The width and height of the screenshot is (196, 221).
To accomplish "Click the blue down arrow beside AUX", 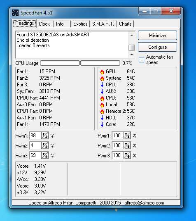I will 102,91.
